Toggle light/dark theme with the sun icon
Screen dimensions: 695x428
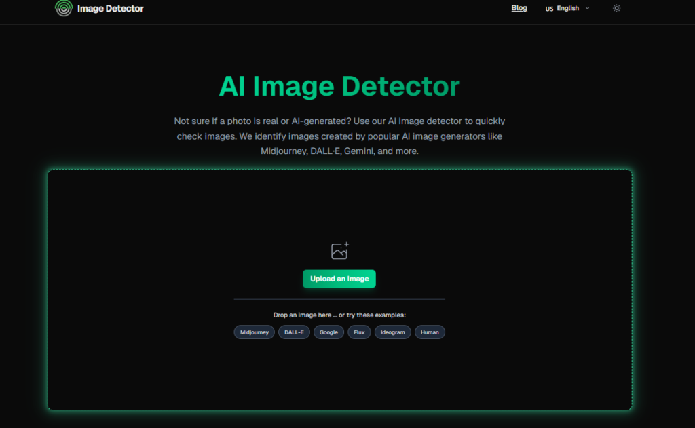click(616, 9)
